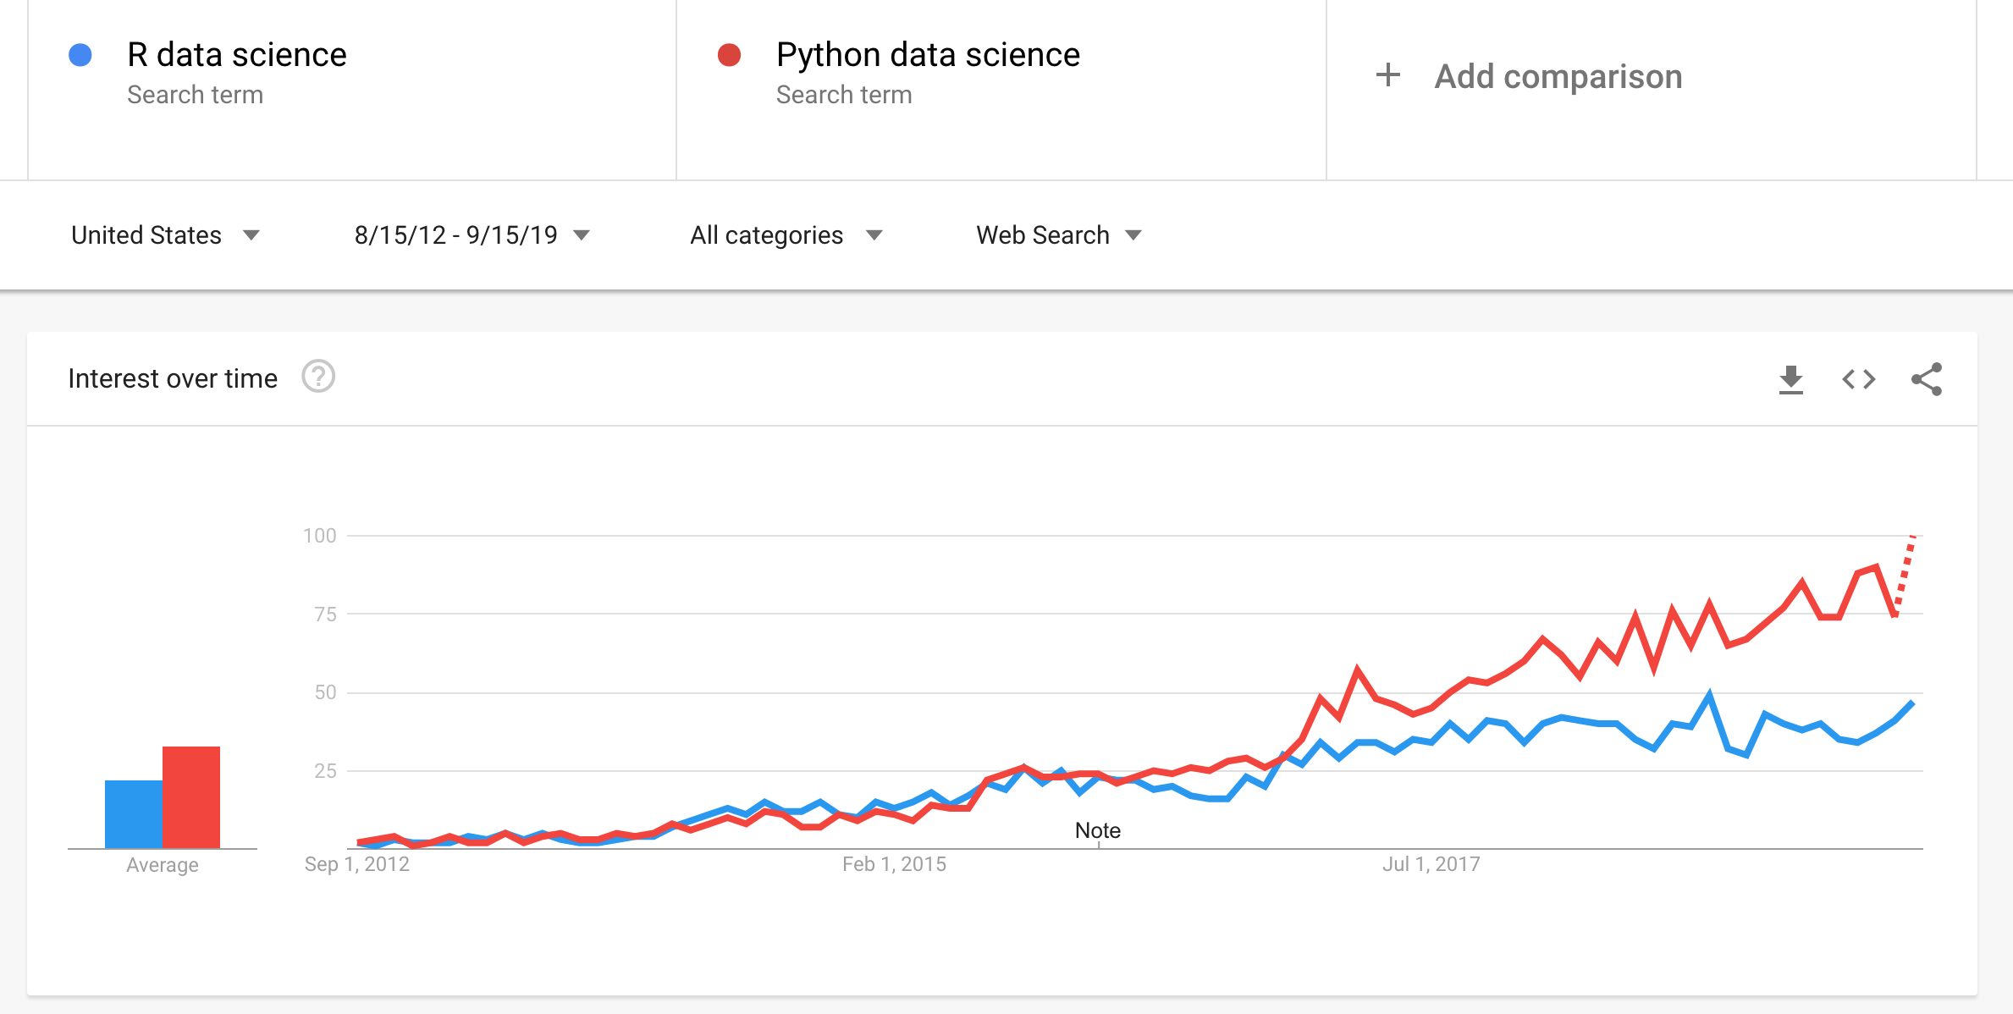This screenshot has width=2013, height=1014.
Task: Download the Interest over time chart data
Action: pos(1790,379)
